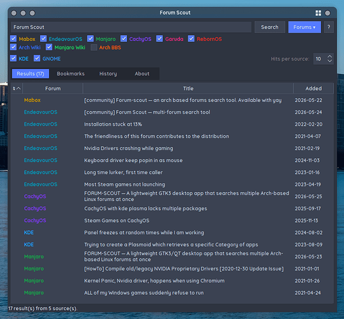
Task: Open 'ALL of my Windows games' result
Action: (x=172, y=293)
